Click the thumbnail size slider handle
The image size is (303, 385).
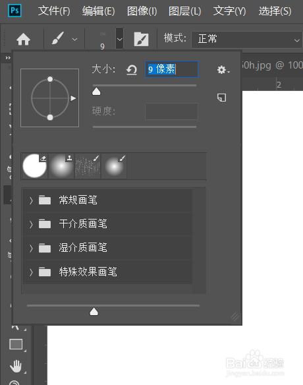(94, 312)
